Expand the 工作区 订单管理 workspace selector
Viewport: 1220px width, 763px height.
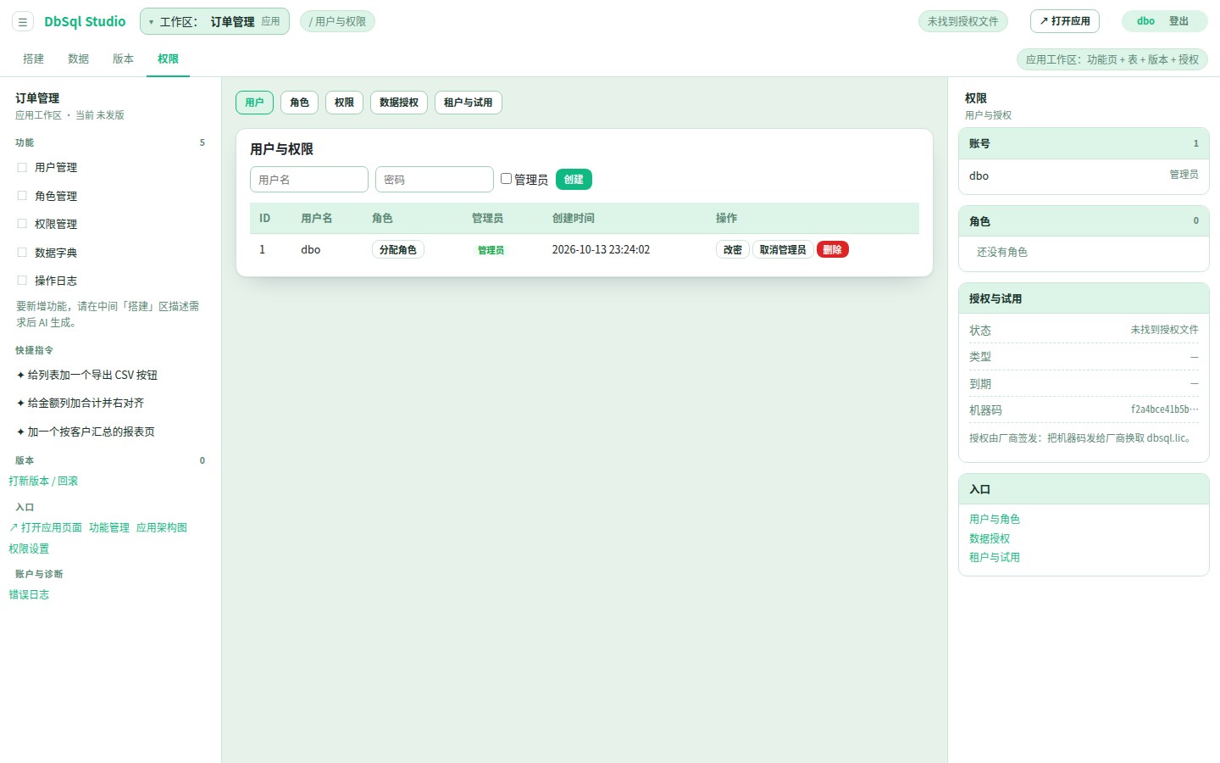click(x=214, y=21)
